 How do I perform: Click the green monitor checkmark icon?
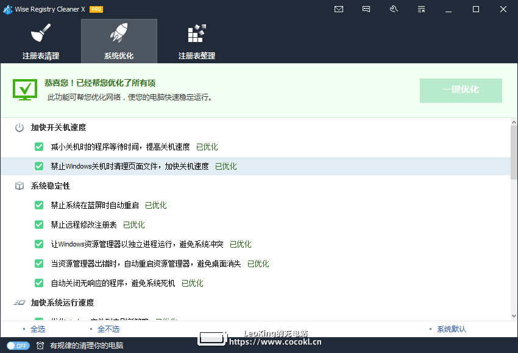(x=25, y=89)
